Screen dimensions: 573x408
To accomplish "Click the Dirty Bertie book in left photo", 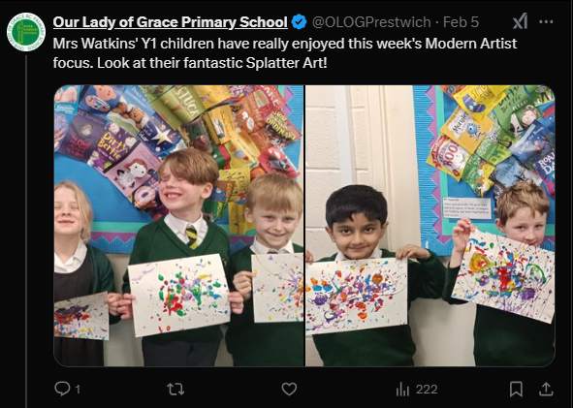I will pyautogui.click(x=112, y=147).
